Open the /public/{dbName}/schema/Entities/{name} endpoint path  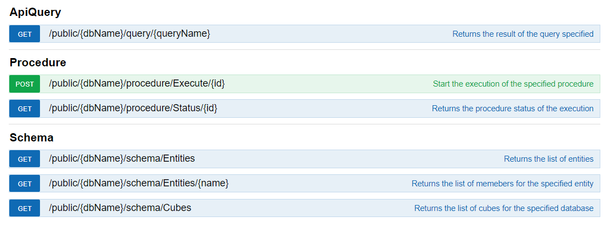point(139,183)
